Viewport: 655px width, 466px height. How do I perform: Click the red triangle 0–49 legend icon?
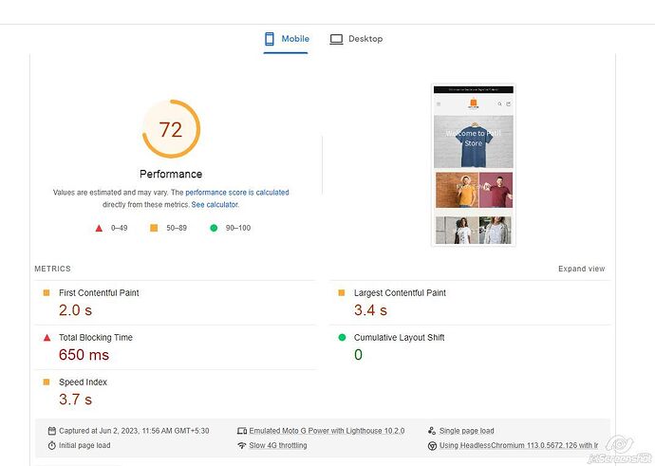[99, 228]
